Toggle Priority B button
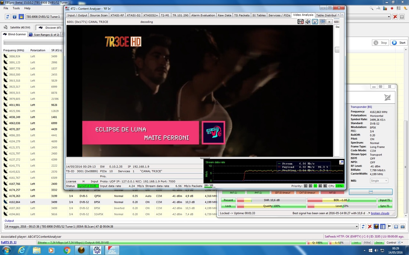409x255 pixels. (x=325, y=186)
